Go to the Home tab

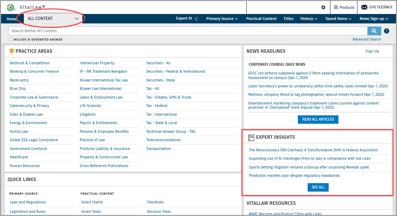(x=12, y=19)
